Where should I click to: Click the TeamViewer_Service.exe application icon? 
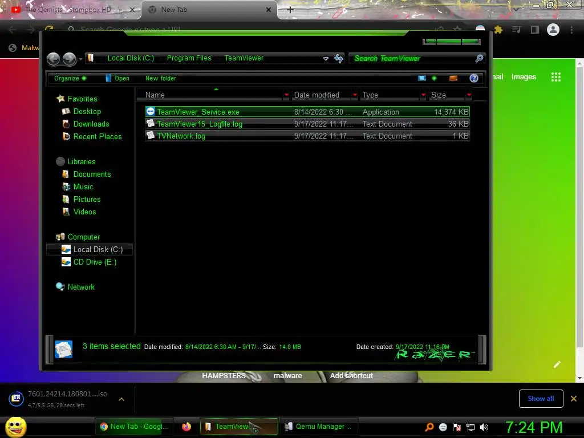tap(151, 111)
